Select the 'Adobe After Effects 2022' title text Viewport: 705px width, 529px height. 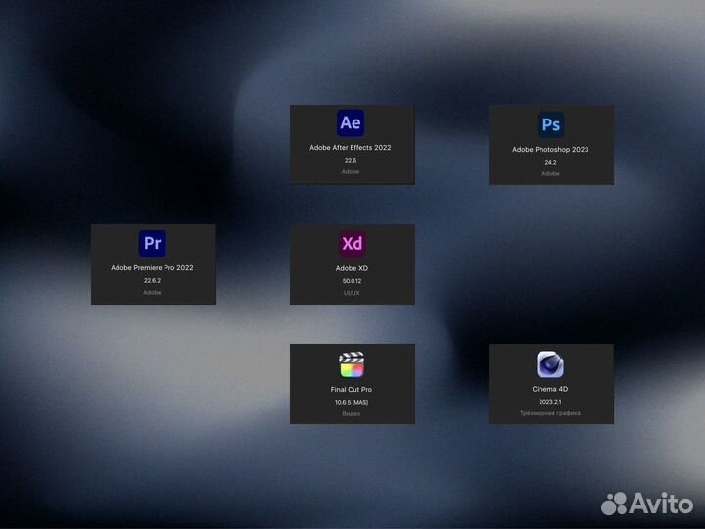351,148
